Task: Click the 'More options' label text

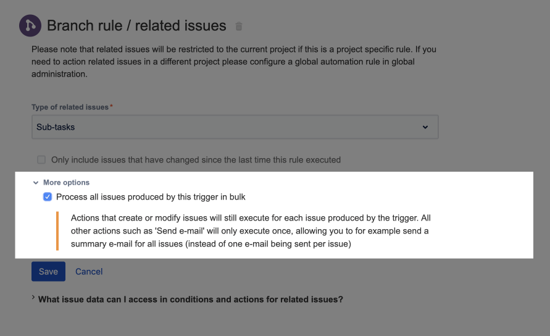Action: pyautogui.click(x=66, y=183)
